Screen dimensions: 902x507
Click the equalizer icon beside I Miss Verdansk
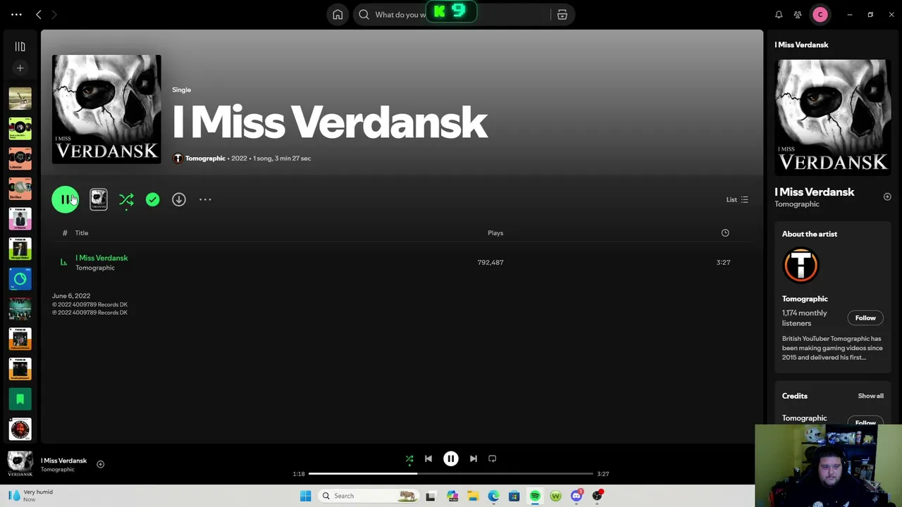63,262
